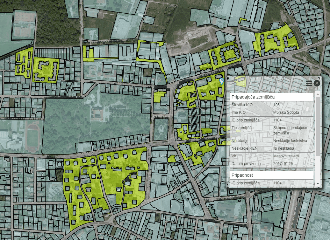
Task: Close the parcel info popup
Action: pos(317,83)
